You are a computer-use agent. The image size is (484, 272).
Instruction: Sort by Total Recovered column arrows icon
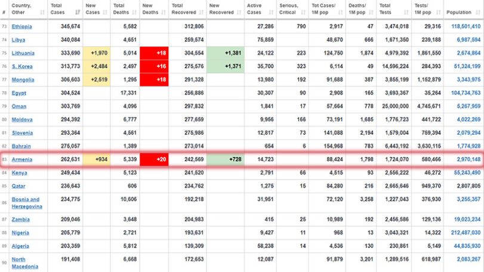(201, 13)
